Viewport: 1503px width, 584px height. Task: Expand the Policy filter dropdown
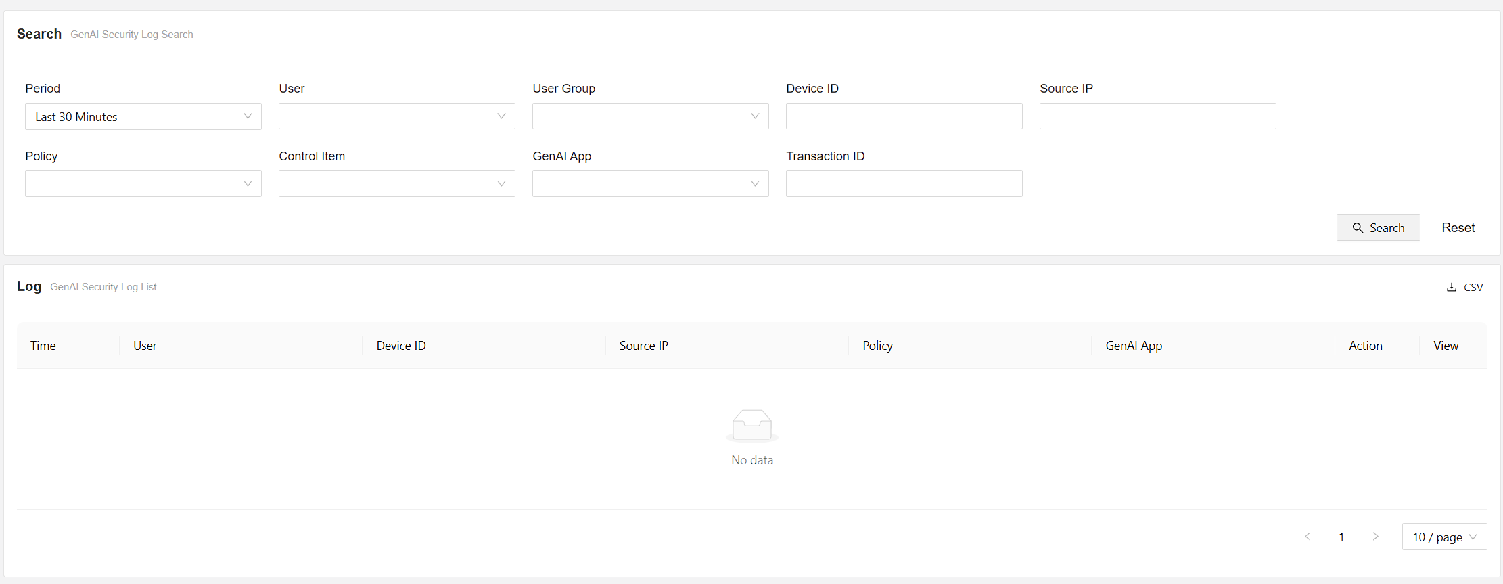[143, 183]
